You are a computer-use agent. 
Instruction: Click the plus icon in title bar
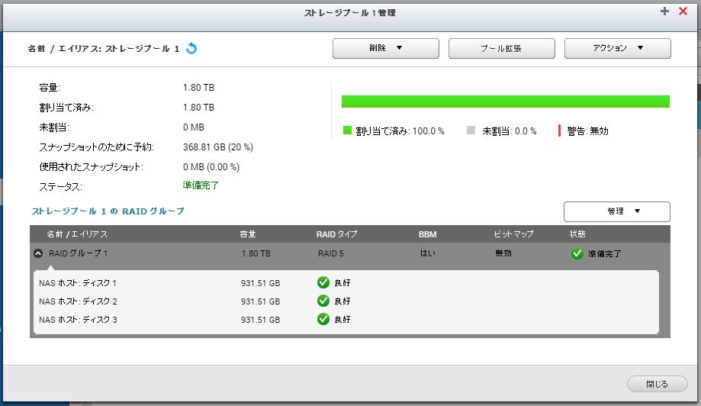(x=665, y=11)
